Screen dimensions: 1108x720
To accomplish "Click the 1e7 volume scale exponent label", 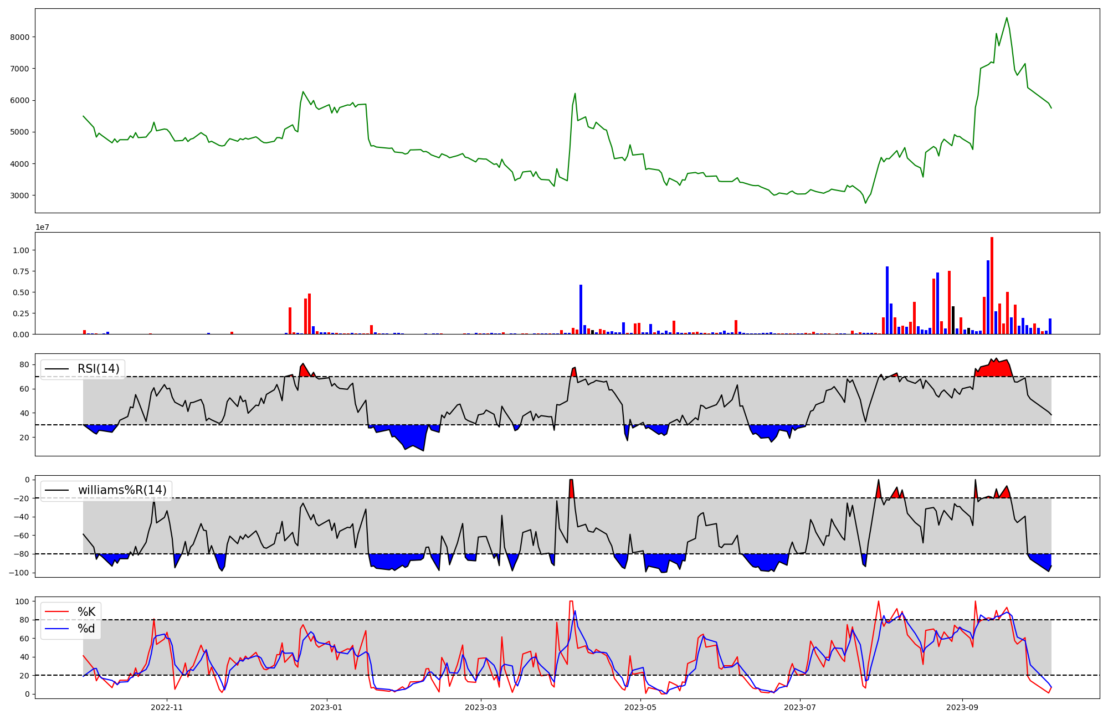I will pyautogui.click(x=43, y=227).
